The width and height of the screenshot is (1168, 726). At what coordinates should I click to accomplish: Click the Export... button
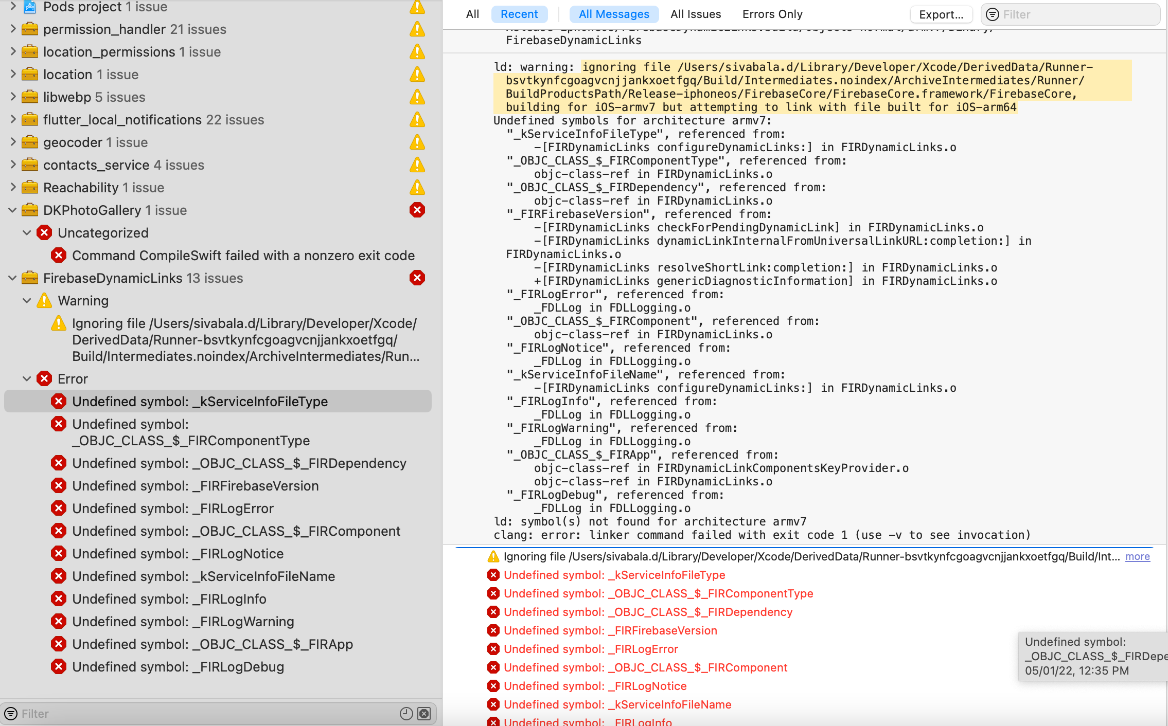[941, 14]
